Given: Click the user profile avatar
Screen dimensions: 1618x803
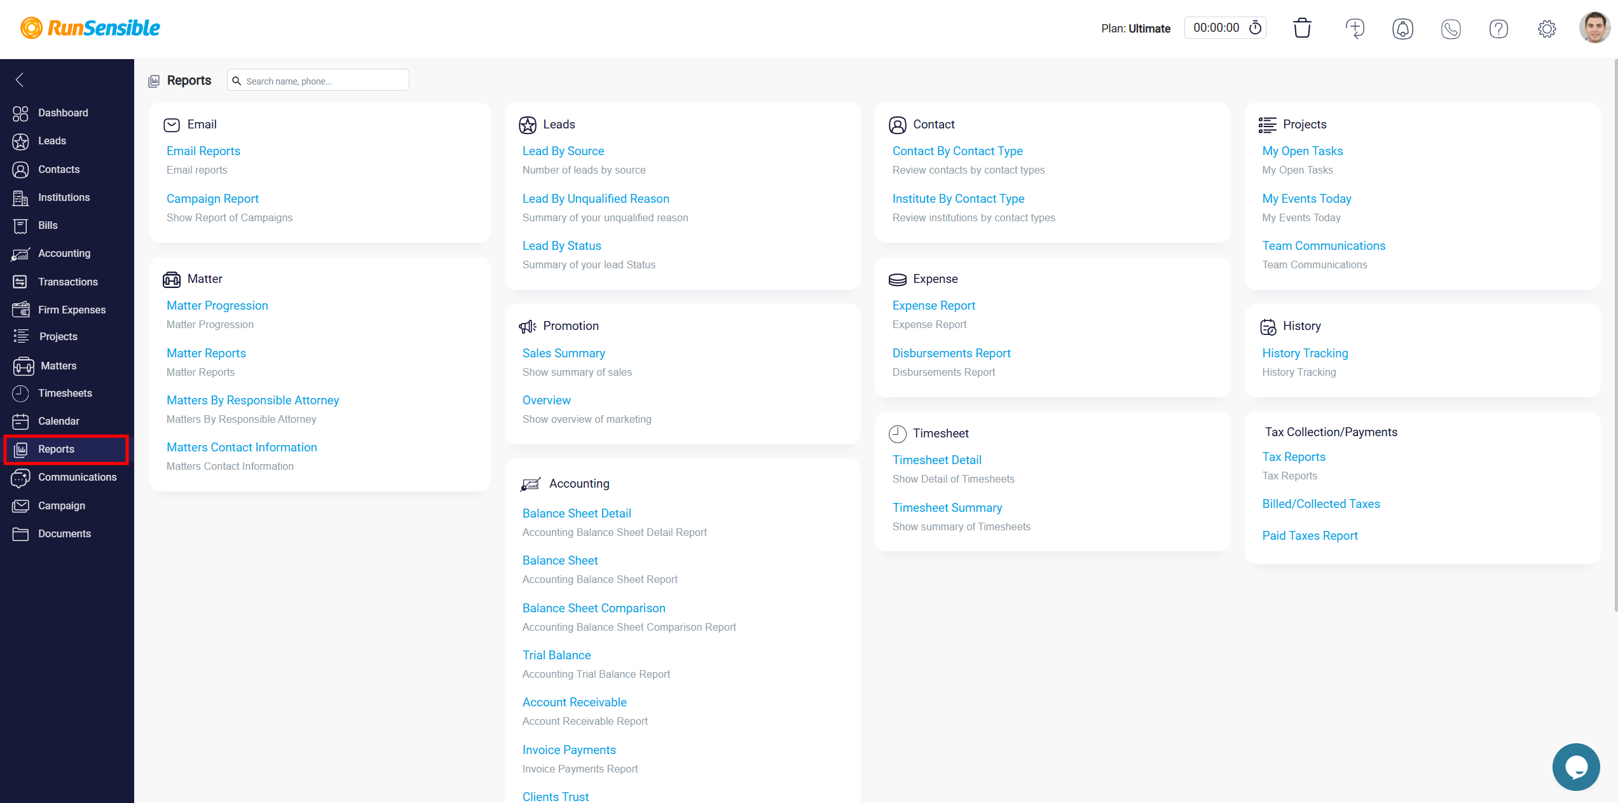Looking at the screenshot, I should 1594,28.
